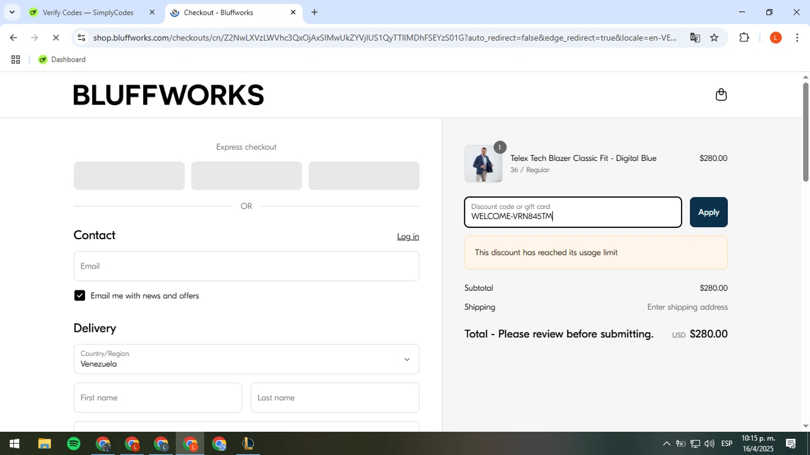Stop loading the page
810x455 pixels.
click(56, 38)
